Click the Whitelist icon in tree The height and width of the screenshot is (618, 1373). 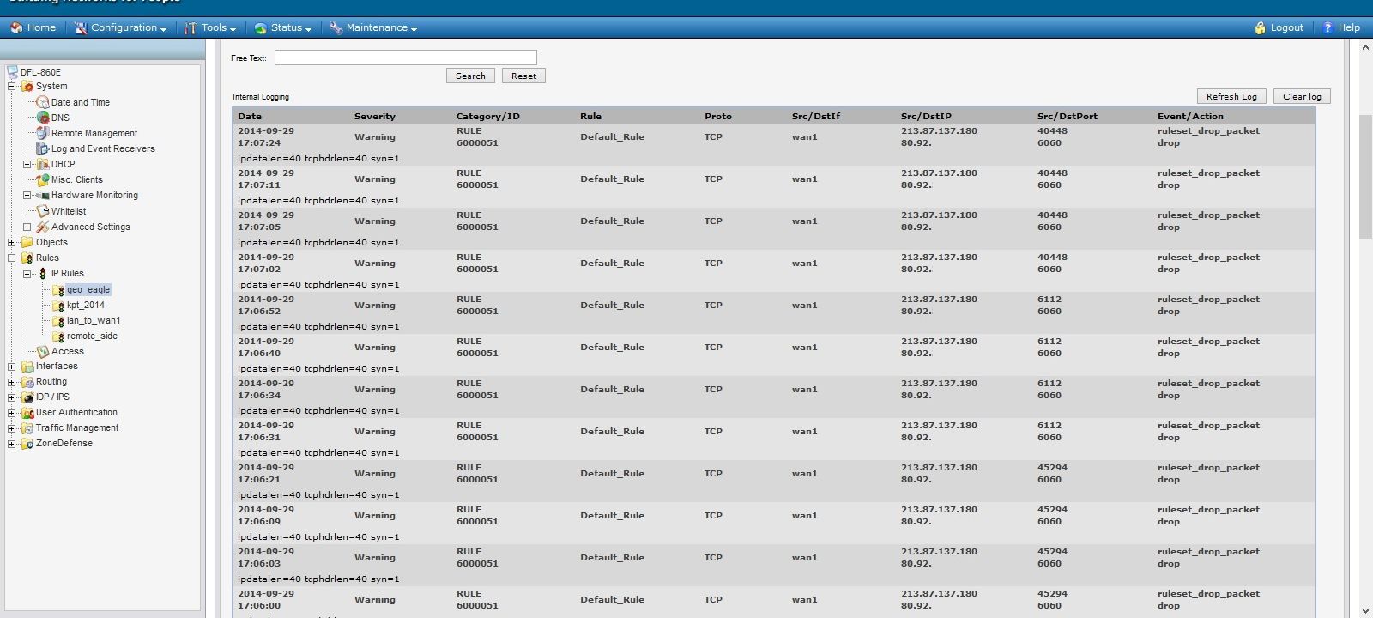point(42,211)
